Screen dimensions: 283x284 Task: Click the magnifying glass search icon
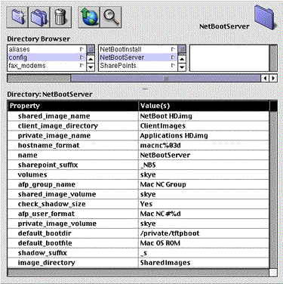(111, 17)
